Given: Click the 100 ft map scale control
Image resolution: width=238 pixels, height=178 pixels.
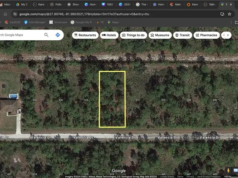Looking at the screenshot, I should [x=231, y=176].
